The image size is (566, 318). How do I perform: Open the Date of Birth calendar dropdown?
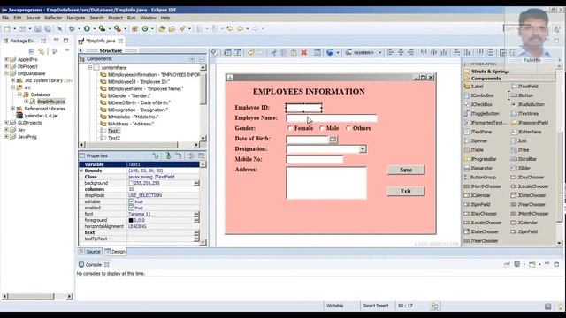[x=333, y=140]
